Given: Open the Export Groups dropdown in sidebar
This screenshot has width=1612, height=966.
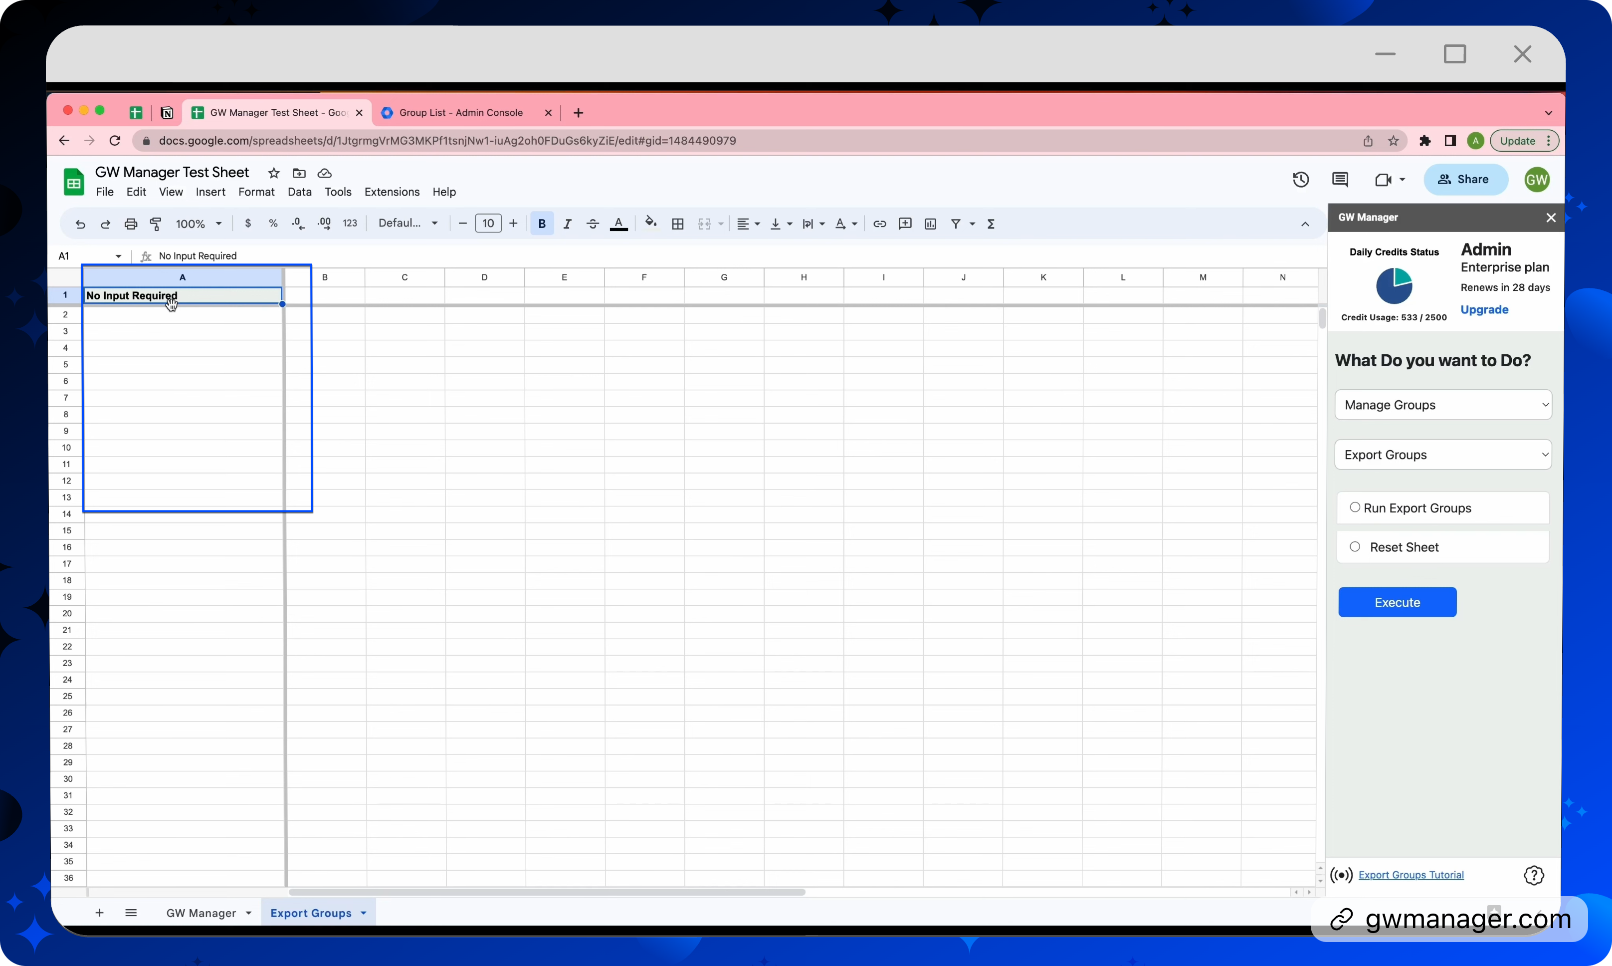Looking at the screenshot, I should coord(1443,455).
